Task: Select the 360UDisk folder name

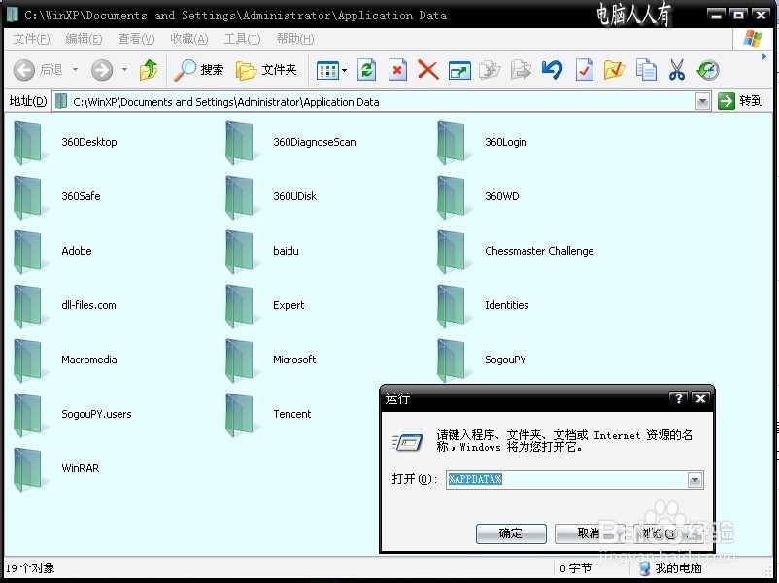Action: pos(294,196)
